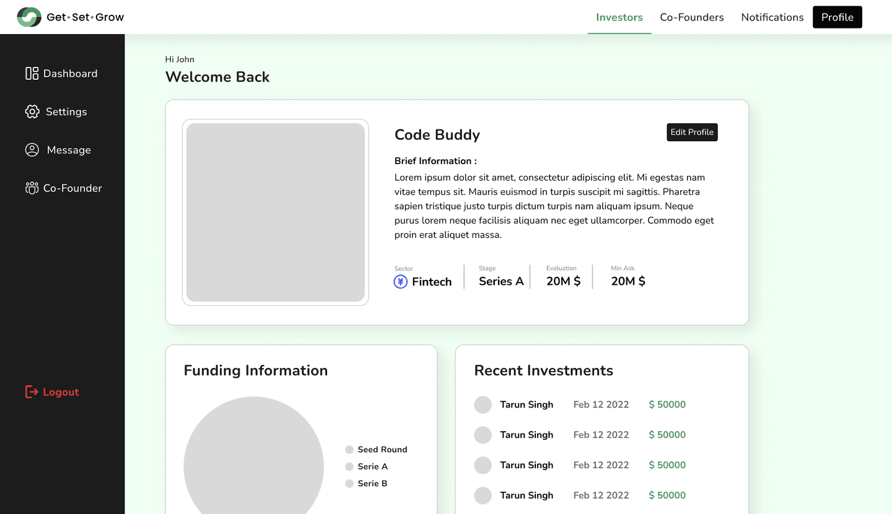This screenshot has width=892, height=514.
Task: Click the Fintech yen currency icon
Action: [x=401, y=282]
